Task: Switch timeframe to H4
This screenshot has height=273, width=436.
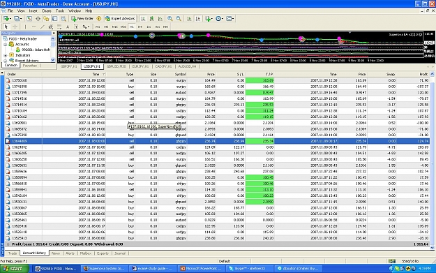Action: 140,27
